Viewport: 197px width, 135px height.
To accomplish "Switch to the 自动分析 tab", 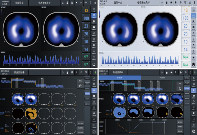I will pos(120,77).
